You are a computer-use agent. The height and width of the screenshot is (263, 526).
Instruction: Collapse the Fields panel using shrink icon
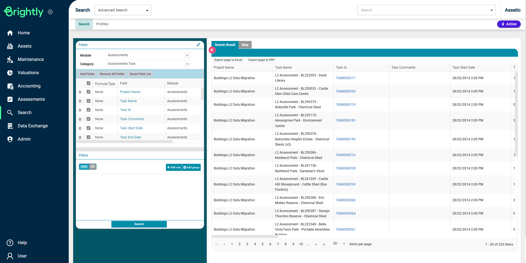pyautogui.click(x=198, y=45)
